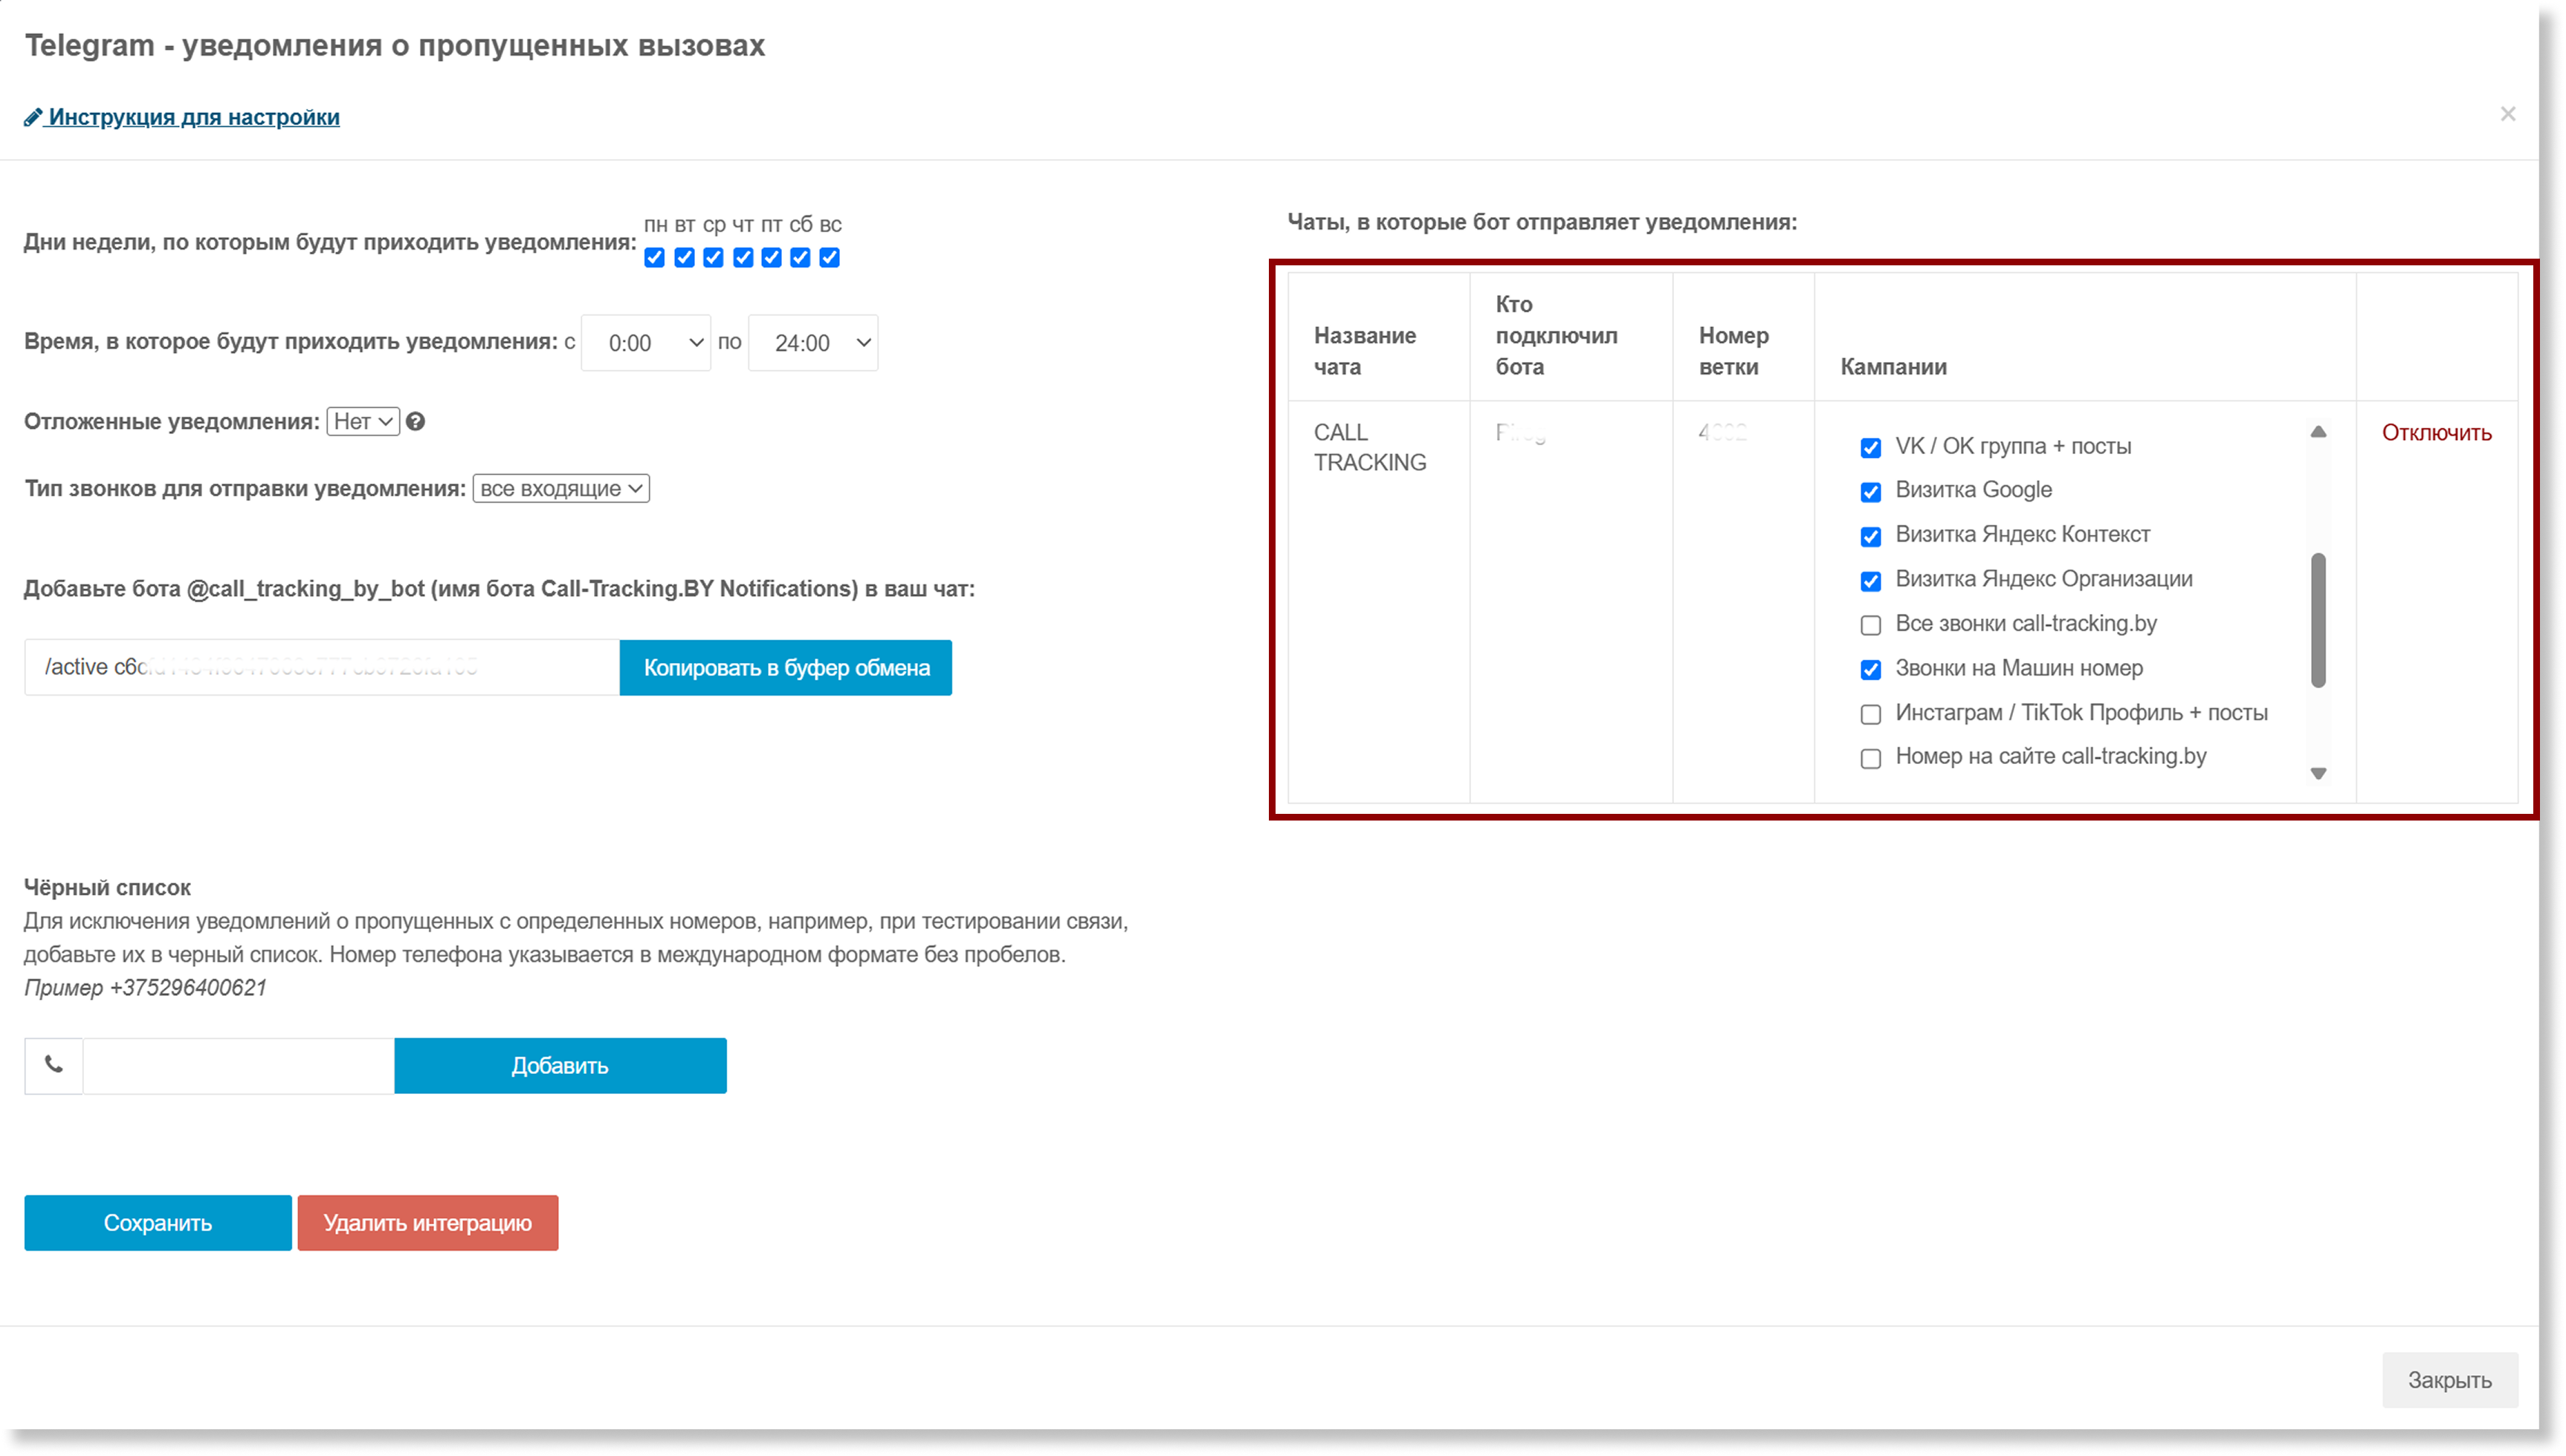Open the end time dropdown showing 24:00
This screenshot has height=1456, width=2566.
tap(813, 343)
